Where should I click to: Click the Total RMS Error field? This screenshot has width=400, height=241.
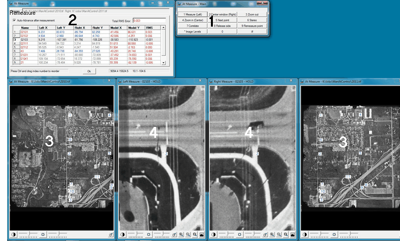coord(149,20)
